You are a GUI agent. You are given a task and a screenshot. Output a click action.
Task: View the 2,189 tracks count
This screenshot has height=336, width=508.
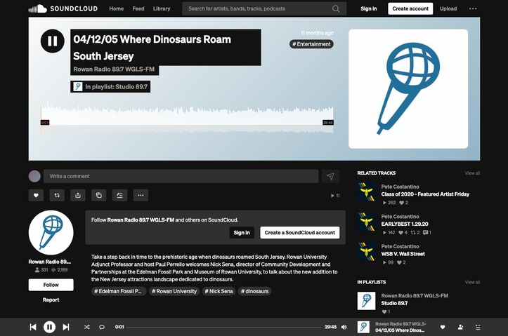(x=59, y=269)
